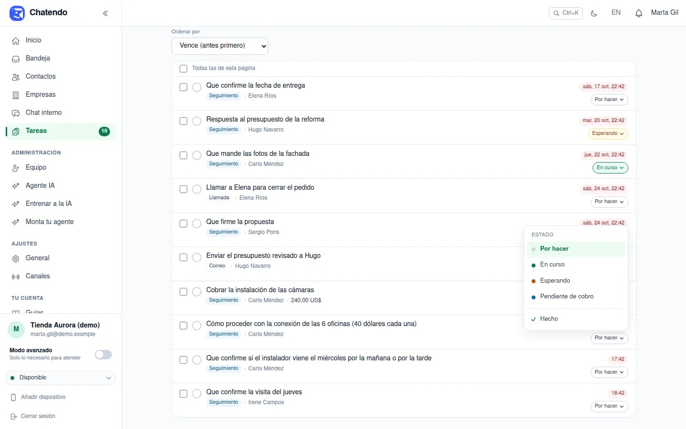This screenshot has width=686, height=429.
Task: Open 'Esperando' status dropdown for reforma task
Action: (x=608, y=134)
